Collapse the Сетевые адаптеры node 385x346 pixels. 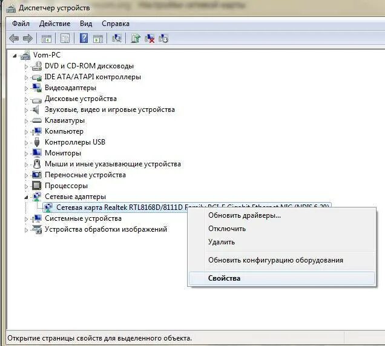[x=26, y=197]
